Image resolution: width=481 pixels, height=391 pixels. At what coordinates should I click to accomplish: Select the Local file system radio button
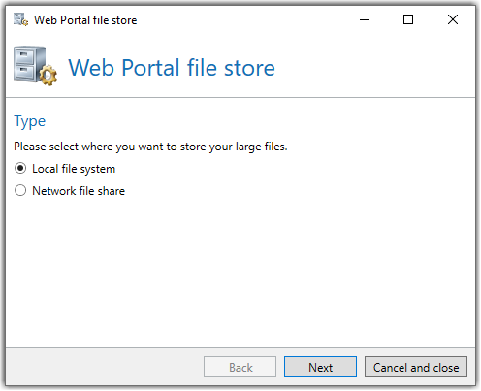click(x=20, y=169)
